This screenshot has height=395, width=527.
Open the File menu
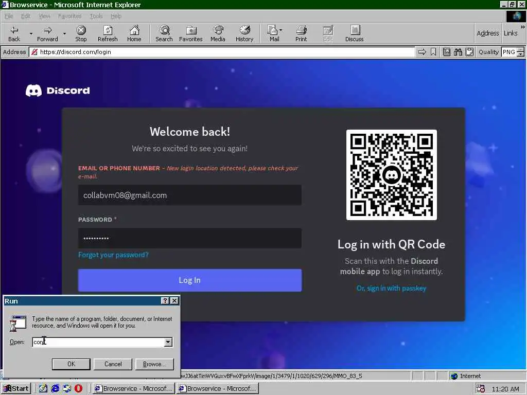[x=9, y=16]
